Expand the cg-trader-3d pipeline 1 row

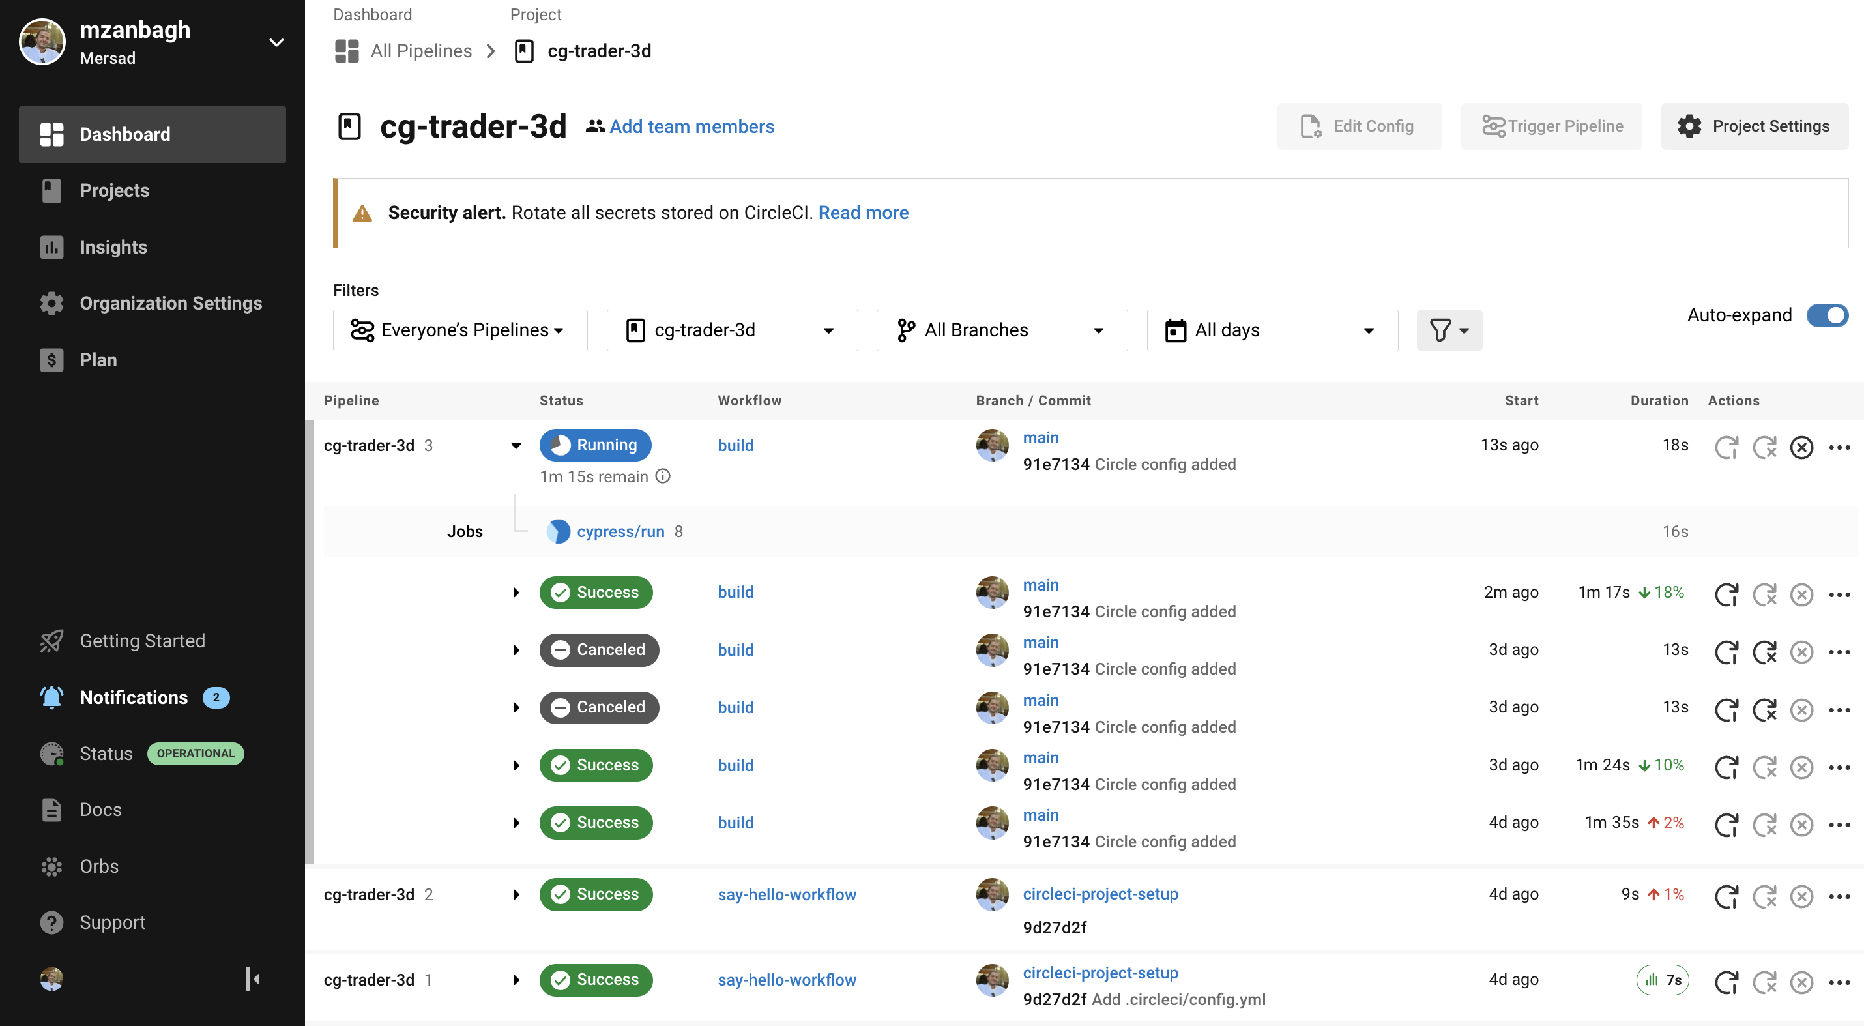pyautogui.click(x=516, y=980)
